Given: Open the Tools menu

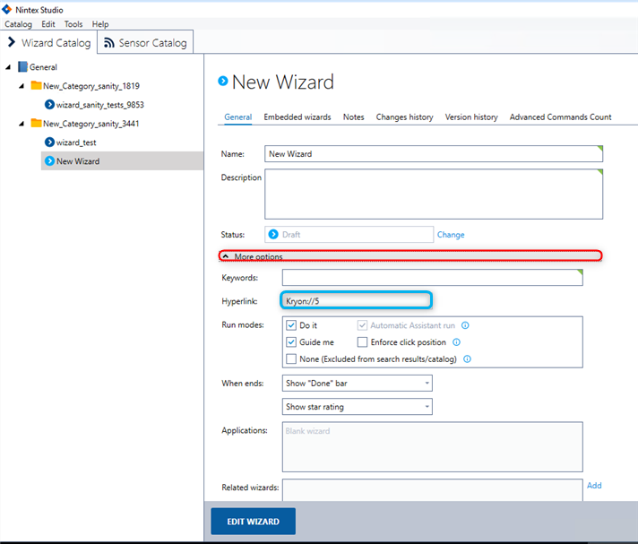Looking at the screenshot, I should pos(73,24).
